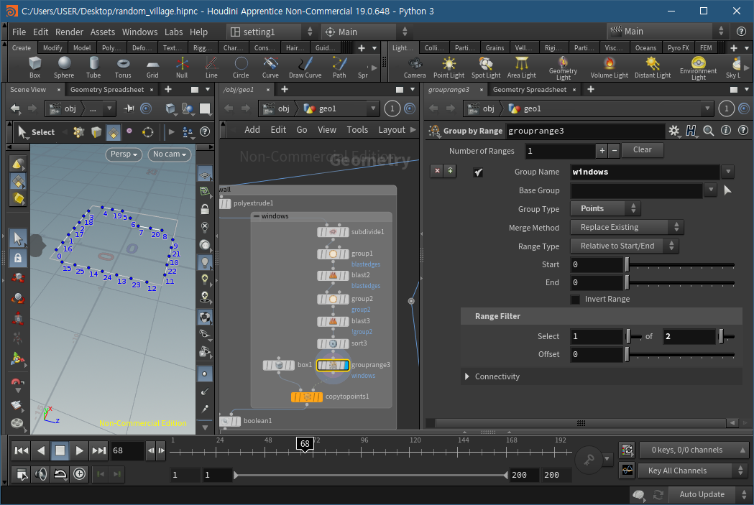
Task: Open the Labs menu
Action: 174,32
